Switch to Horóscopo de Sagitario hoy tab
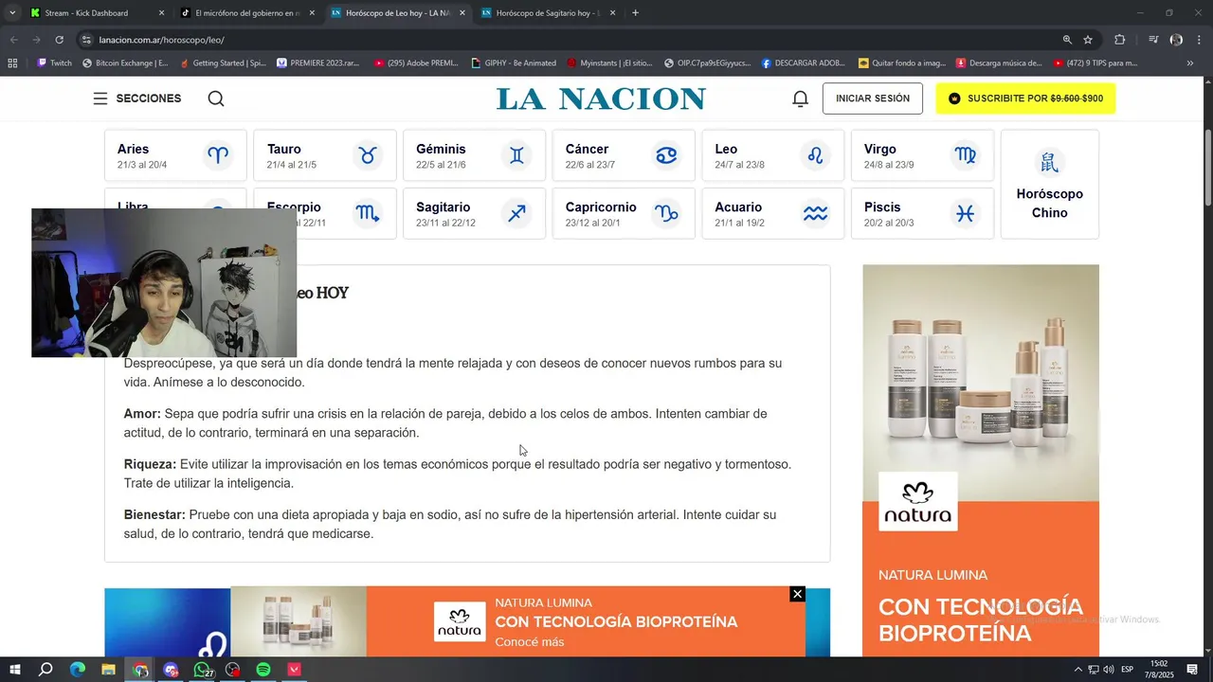This screenshot has width=1213, height=682. click(x=547, y=13)
